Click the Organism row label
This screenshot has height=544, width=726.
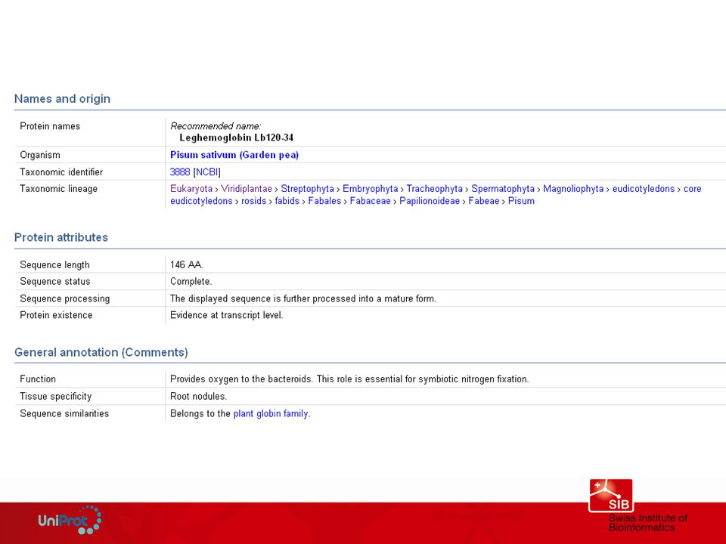(40, 155)
